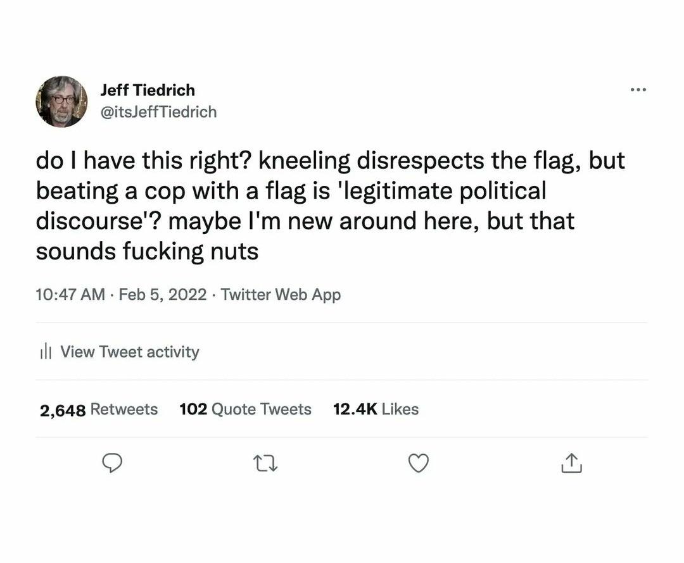The width and height of the screenshot is (684, 563).
Task: Click the Twitter Web App source label
Action: coord(281,294)
